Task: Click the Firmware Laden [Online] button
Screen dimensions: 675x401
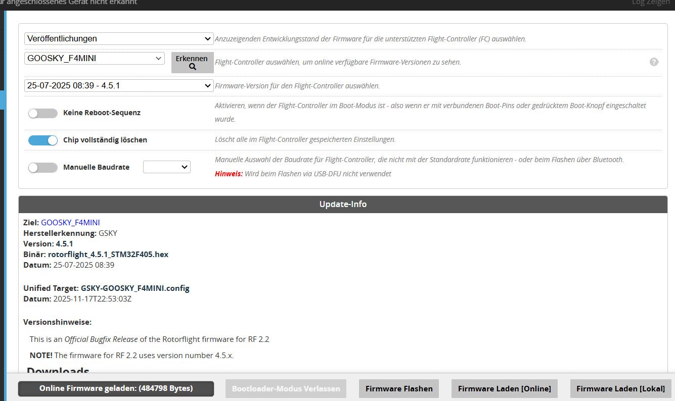Action: point(504,389)
